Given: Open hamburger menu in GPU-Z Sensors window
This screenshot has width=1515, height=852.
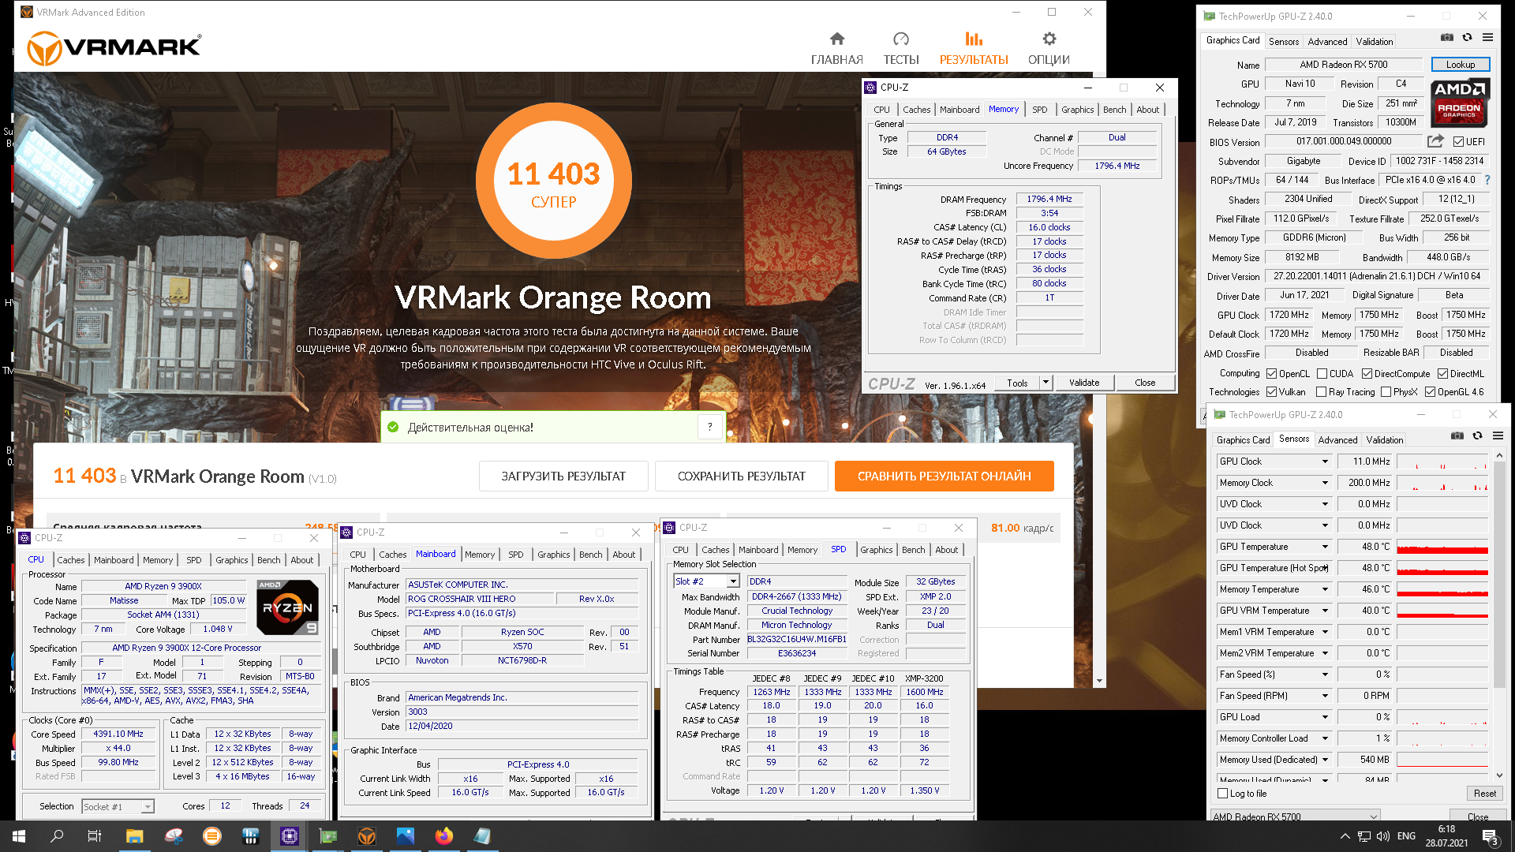Looking at the screenshot, I should (1498, 435).
